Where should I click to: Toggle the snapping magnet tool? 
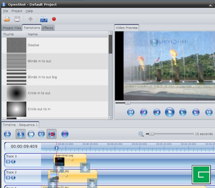click(x=52, y=134)
